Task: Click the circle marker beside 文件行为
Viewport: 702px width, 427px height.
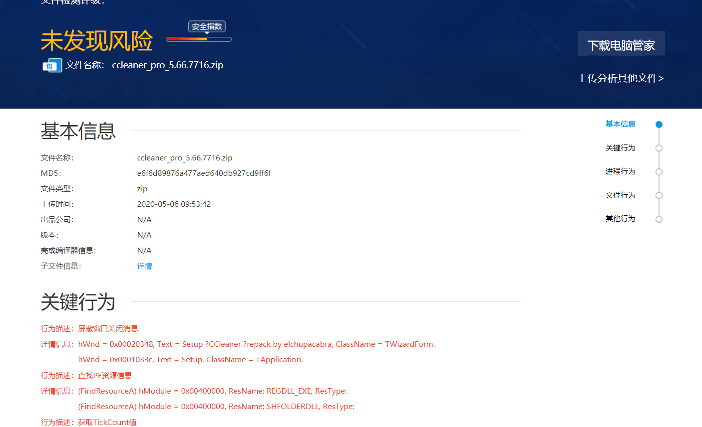Action: (x=659, y=195)
